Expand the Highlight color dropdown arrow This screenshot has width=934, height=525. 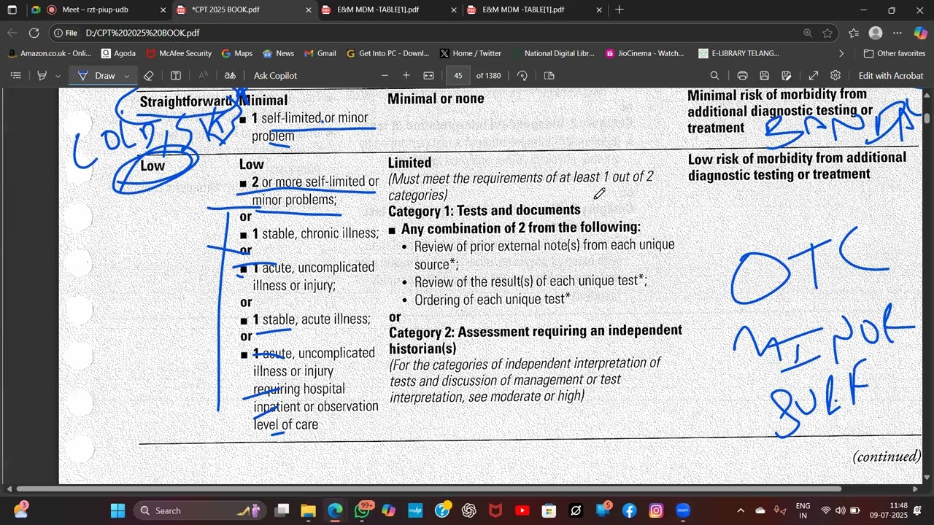tap(58, 76)
